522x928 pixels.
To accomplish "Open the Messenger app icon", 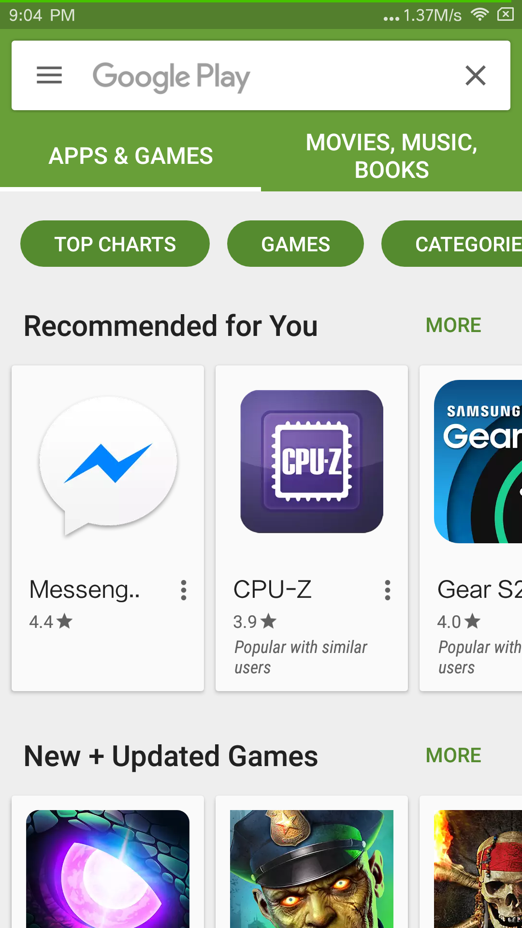I will coord(108,465).
